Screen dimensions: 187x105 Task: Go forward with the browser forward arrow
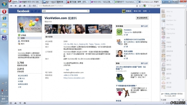tap(15, 6)
